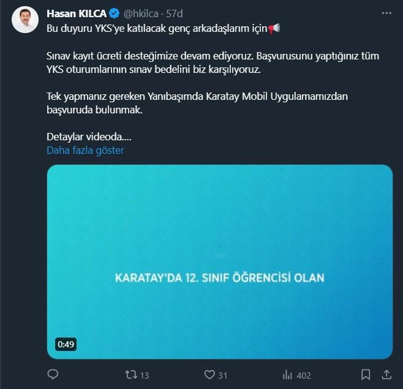Click the like count 31

click(x=224, y=376)
